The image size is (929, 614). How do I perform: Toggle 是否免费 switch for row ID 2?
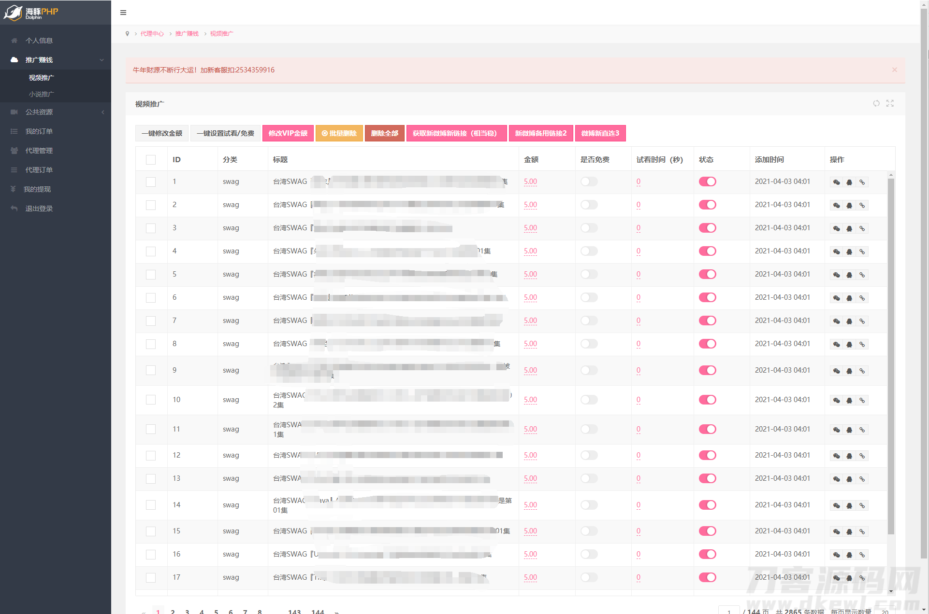click(589, 205)
